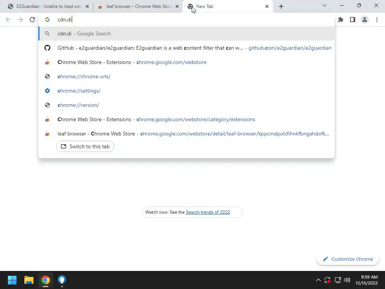Select the chrome://chrome-urls/ suggestion
Viewport: 385px width, 289px height.
click(186, 76)
